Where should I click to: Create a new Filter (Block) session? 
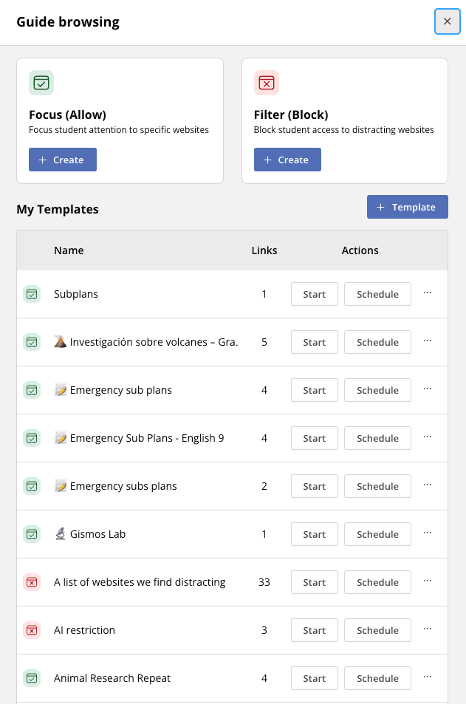287,160
